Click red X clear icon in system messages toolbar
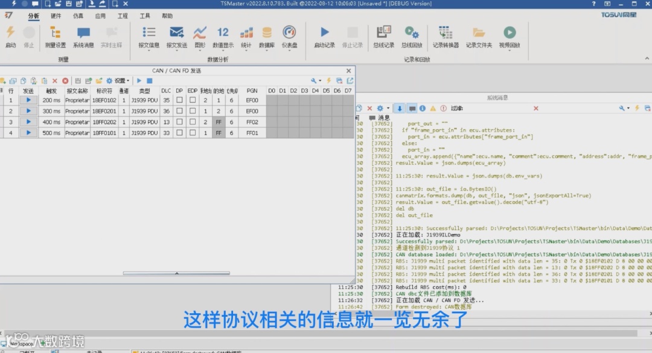 (x=369, y=108)
